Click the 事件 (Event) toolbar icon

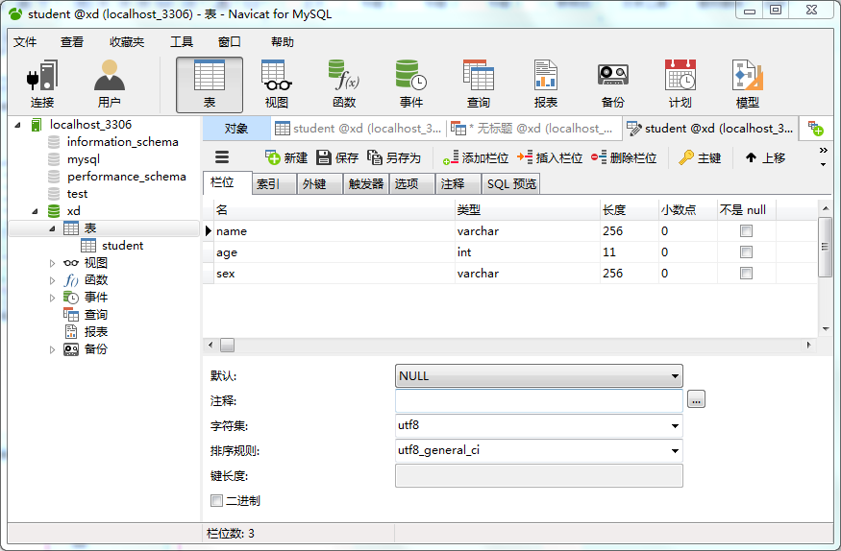(x=410, y=84)
